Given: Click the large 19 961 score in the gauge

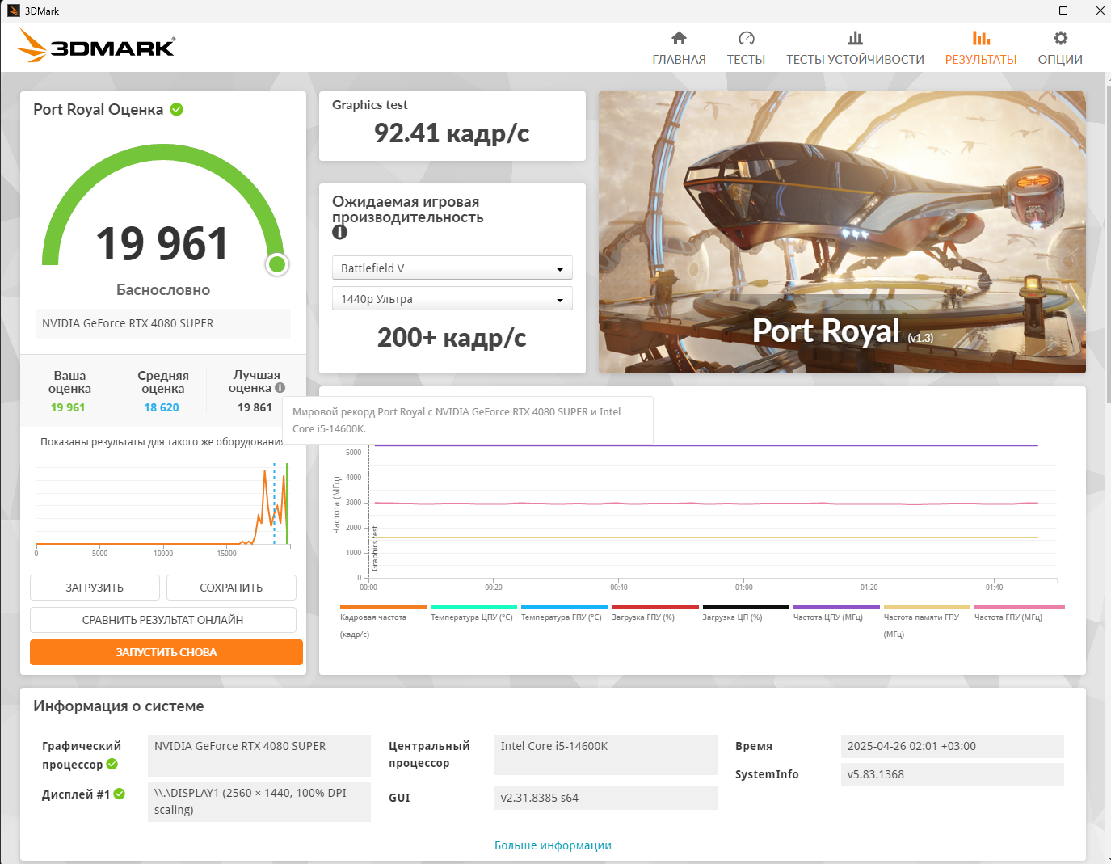Looking at the screenshot, I should (162, 243).
